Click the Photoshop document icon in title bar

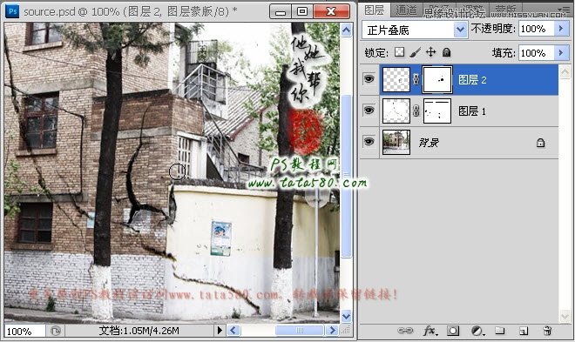click(12, 11)
